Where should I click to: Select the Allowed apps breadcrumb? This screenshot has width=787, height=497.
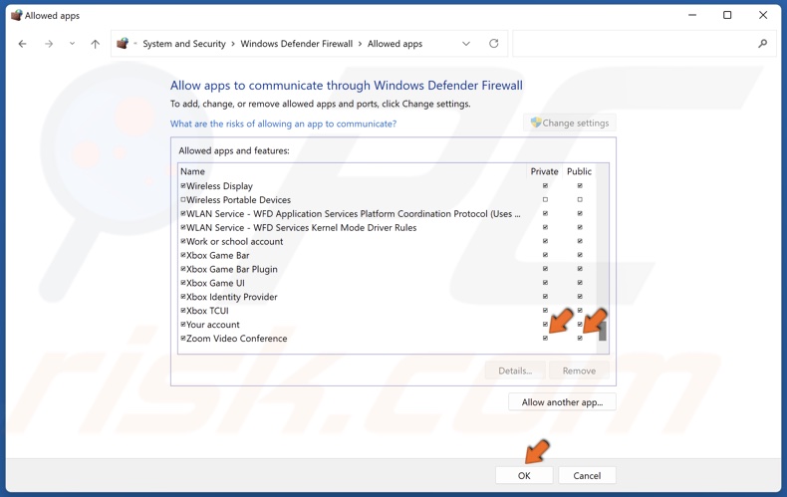point(395,44)
